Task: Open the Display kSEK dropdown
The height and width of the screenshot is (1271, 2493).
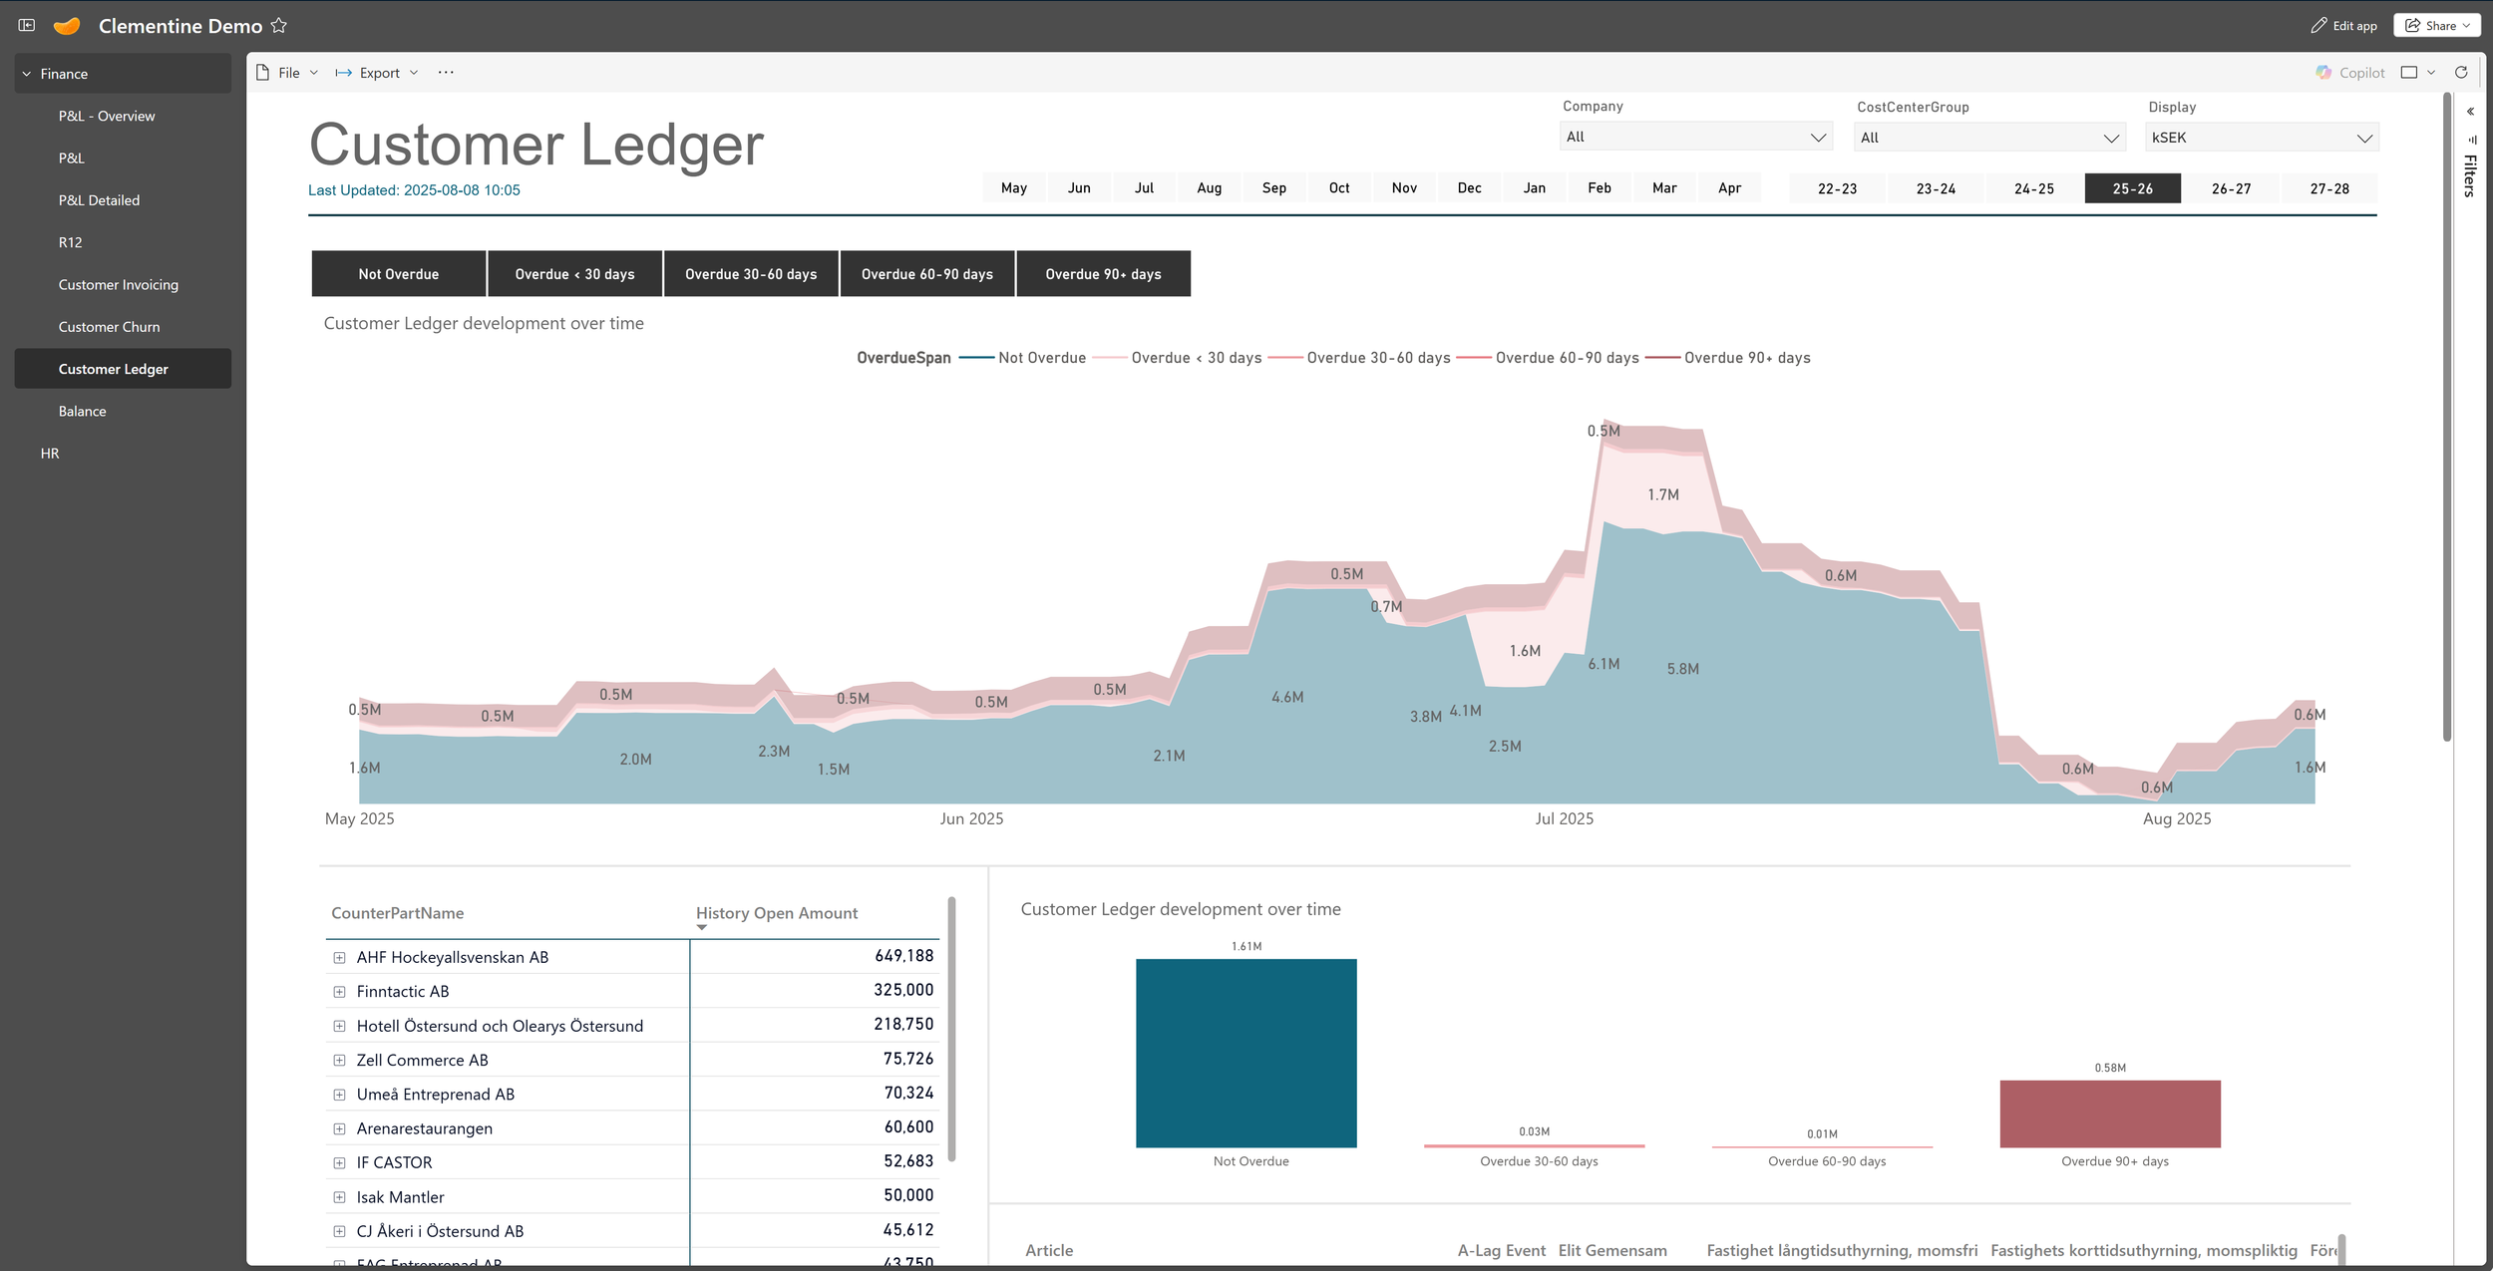Action: click(x=2261, y=138)
